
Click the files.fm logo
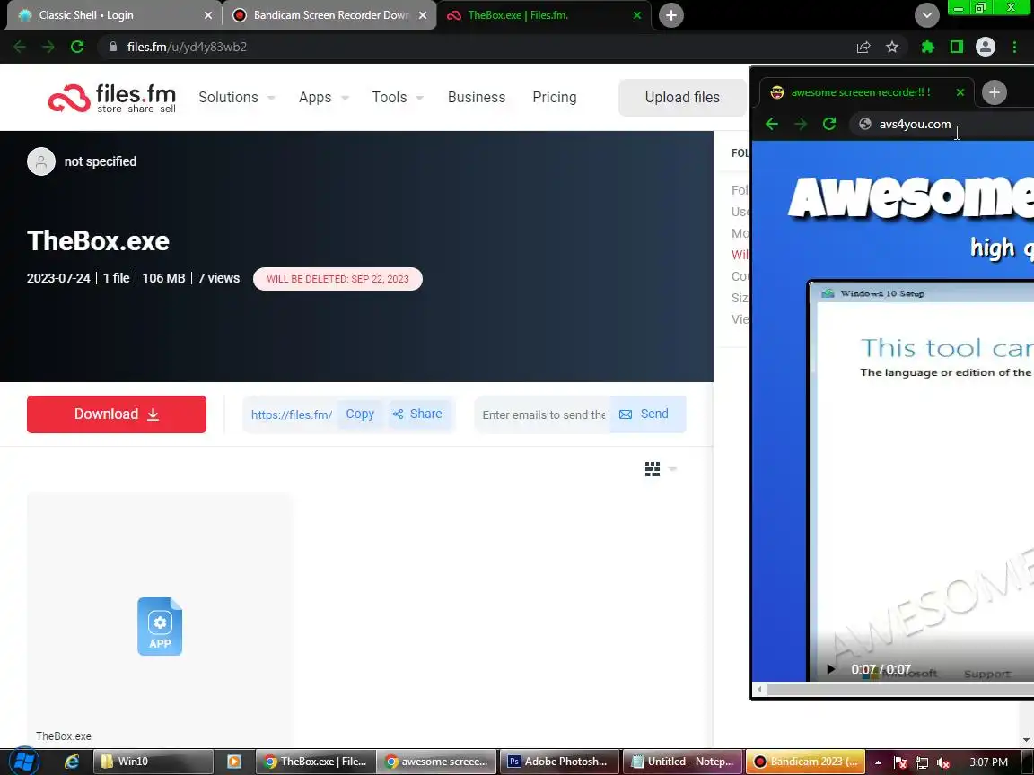pyautogui.click(x=112, y=98)
